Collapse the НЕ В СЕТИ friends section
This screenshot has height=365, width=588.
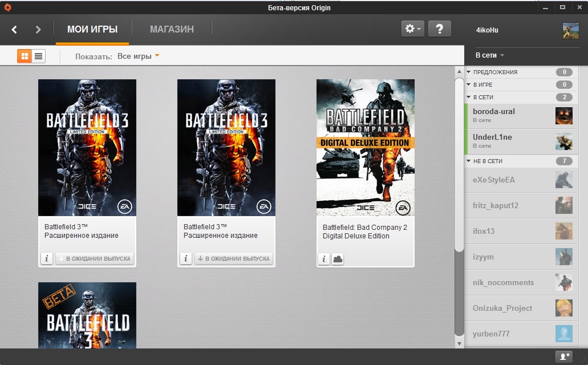pyautogui.click(x=468, y=161)
